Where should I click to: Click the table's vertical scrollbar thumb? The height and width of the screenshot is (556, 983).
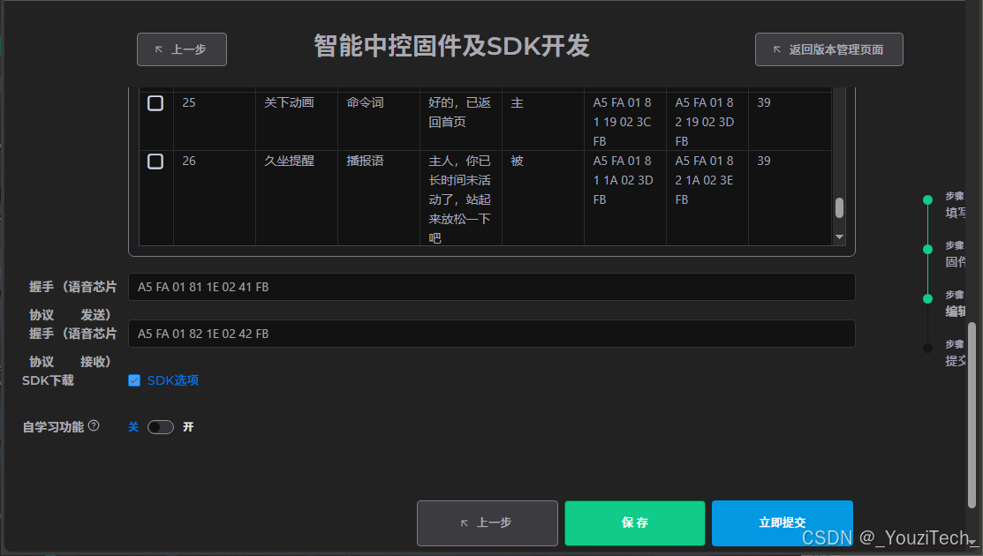point(839,207)
